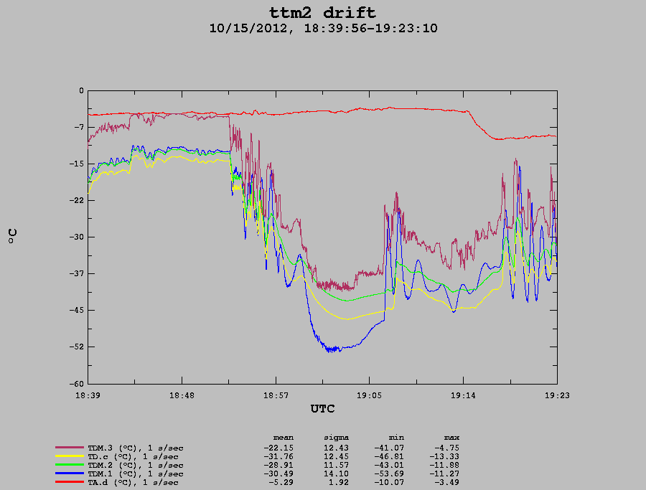Image resolution: width=646 pixels, height=490 pixels.
Task: Click y-axis tick label -45
Action: (76, 311)
